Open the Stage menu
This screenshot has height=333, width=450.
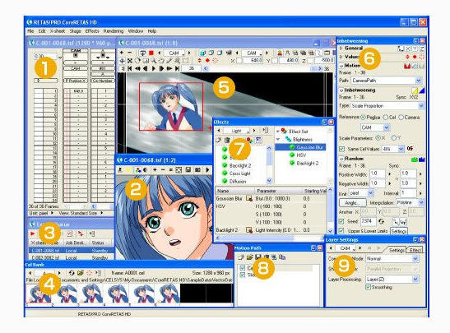(x=75, y=31)
